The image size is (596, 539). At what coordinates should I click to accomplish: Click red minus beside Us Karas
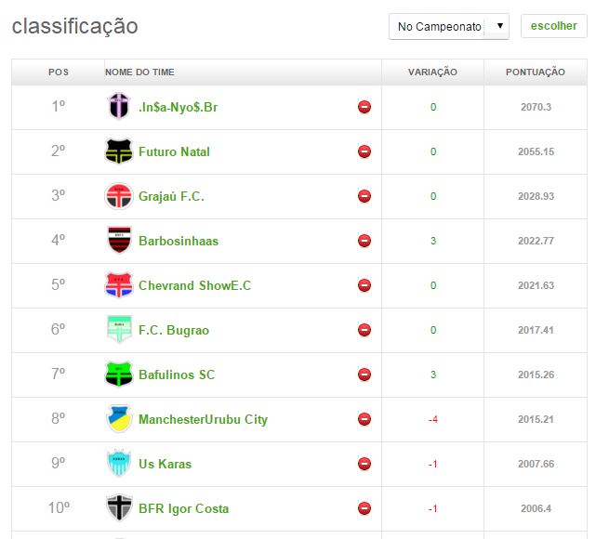coord(364,464)
